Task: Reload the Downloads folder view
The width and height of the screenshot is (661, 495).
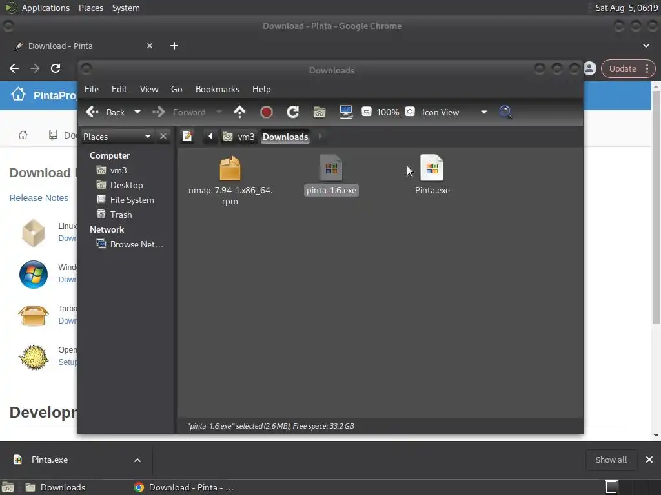Action: pyautogui.click(x=292, y=112)
